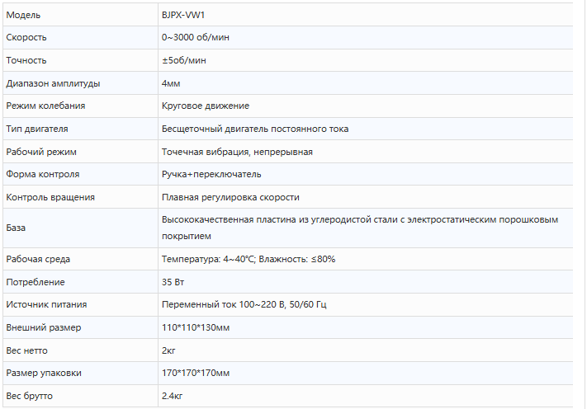Screen dimensions: 587x409
Task: Click the Точечная вибрация, непрерывная value
Action: (237, 153)
